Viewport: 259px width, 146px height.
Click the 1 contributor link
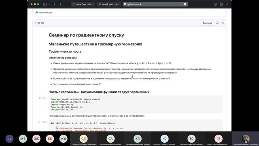pyautogui.click(x=44, y=13)
